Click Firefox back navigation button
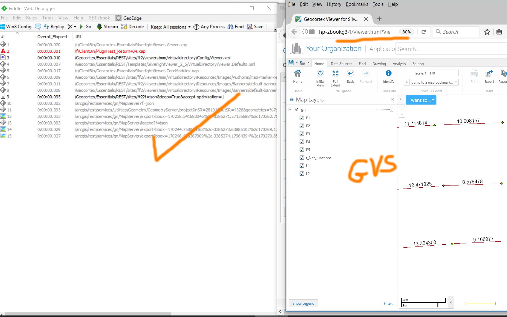 (294, 32)
